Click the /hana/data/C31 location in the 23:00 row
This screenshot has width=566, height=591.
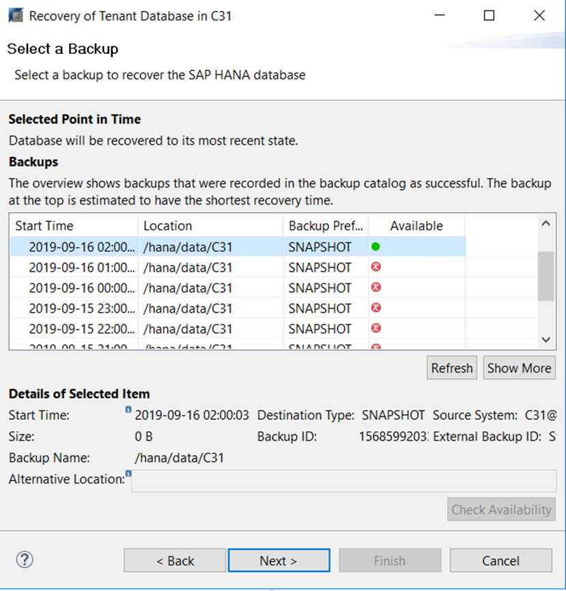tap(188, 308)
